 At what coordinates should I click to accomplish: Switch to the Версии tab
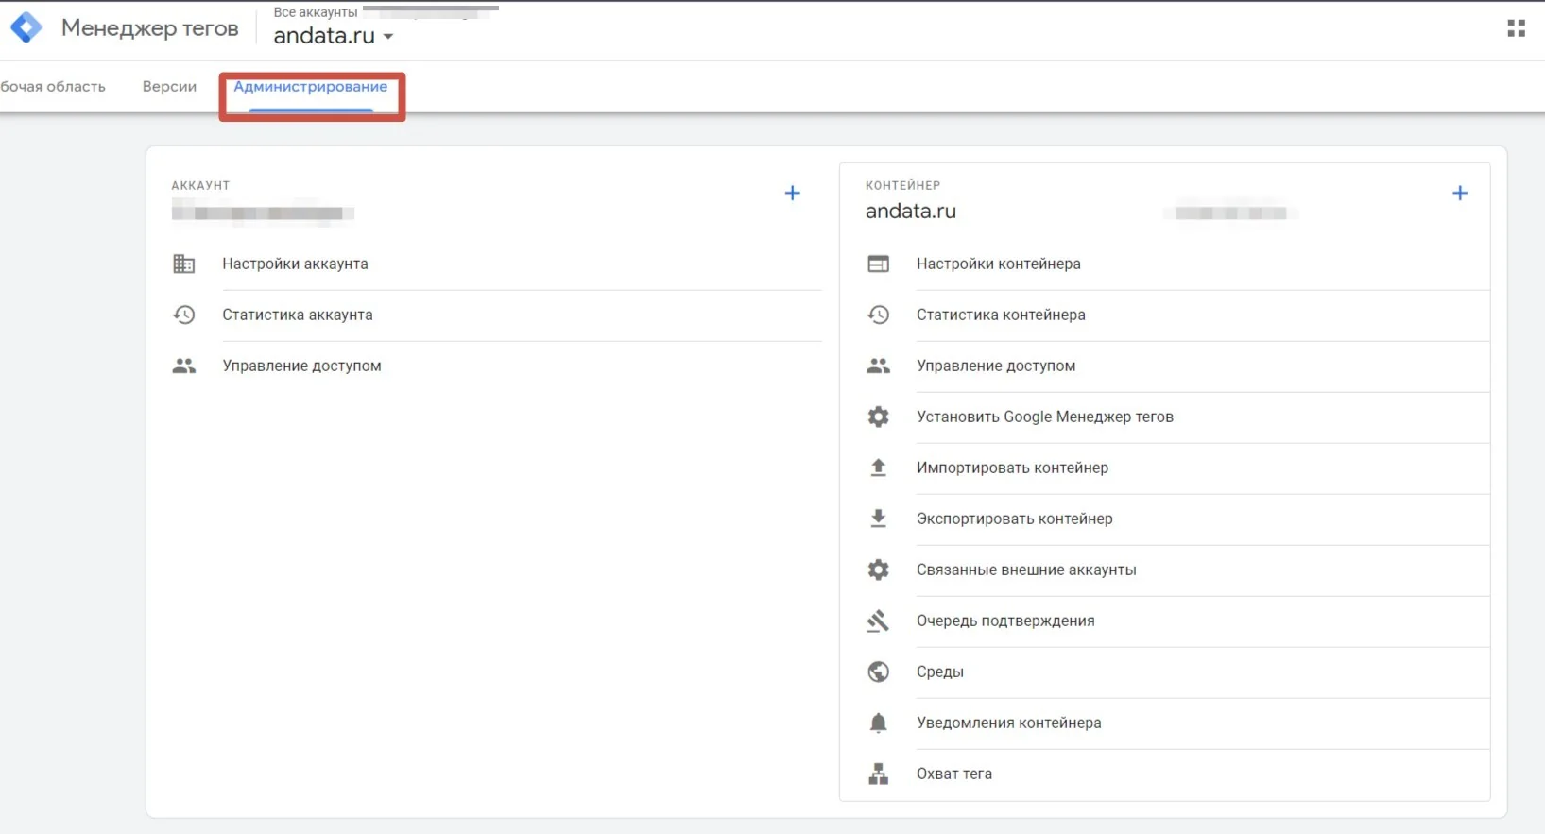click(169, 86)
